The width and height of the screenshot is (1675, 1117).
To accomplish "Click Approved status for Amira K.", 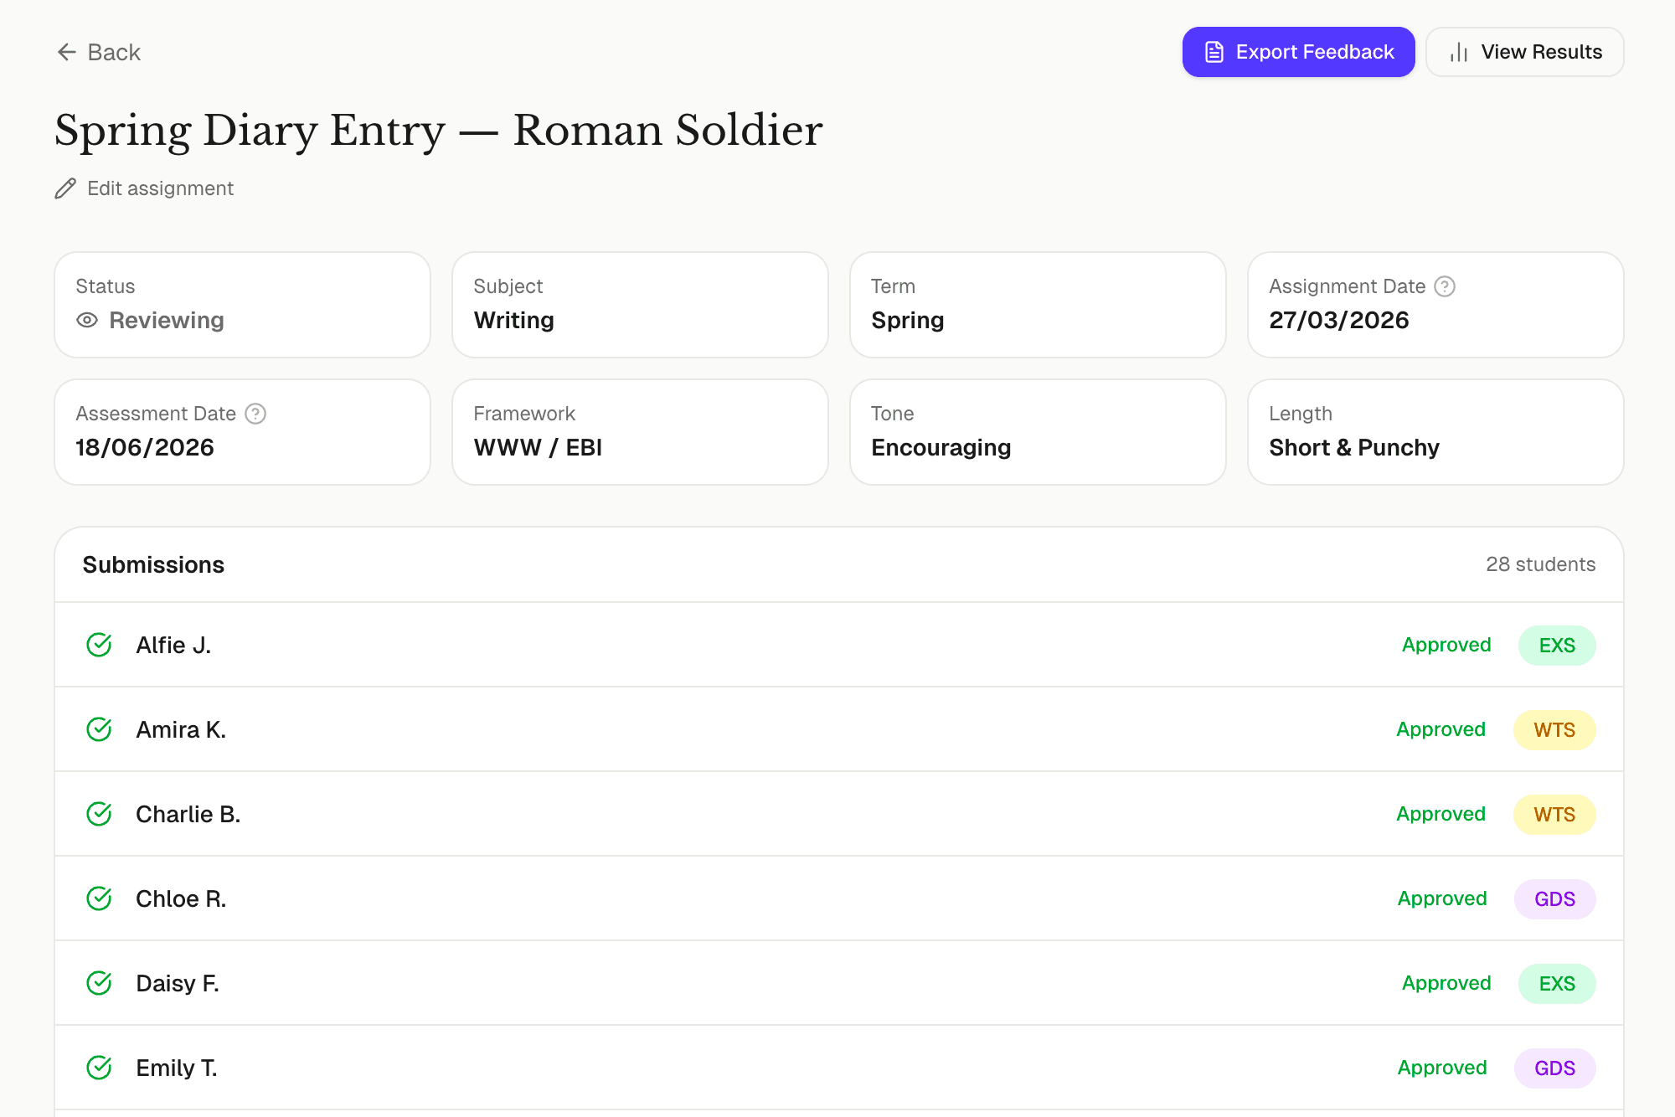I will pos(1440,729).
